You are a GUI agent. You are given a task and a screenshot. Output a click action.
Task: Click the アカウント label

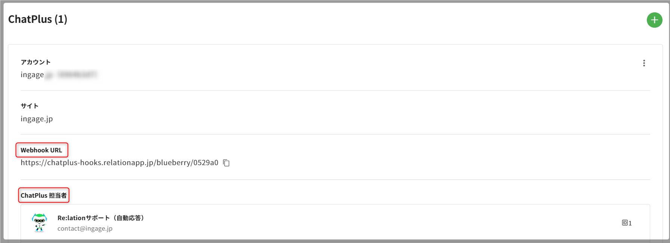pyautogui.click(x=36, y=62)
